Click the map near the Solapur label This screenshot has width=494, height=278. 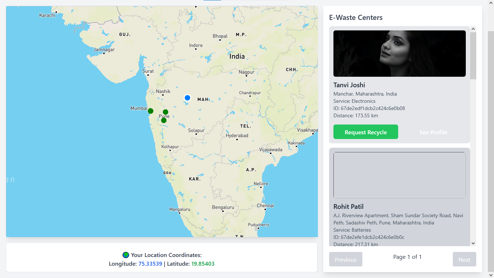195,130
